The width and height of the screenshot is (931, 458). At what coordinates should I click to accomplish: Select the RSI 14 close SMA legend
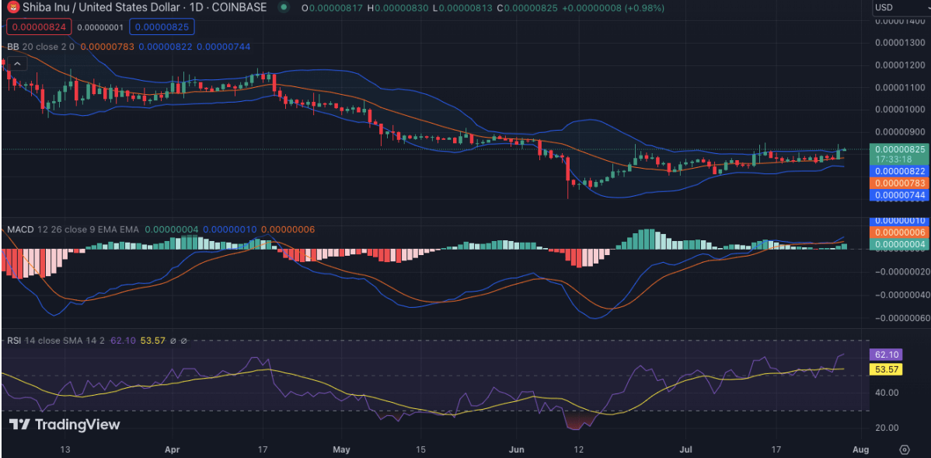pyautogui.click(x=56, y=341)
